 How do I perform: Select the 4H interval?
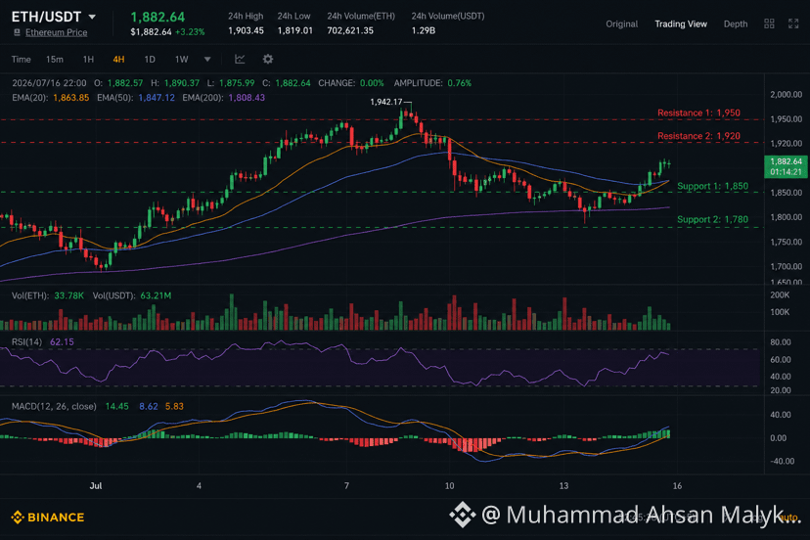(x=118, y=60)
